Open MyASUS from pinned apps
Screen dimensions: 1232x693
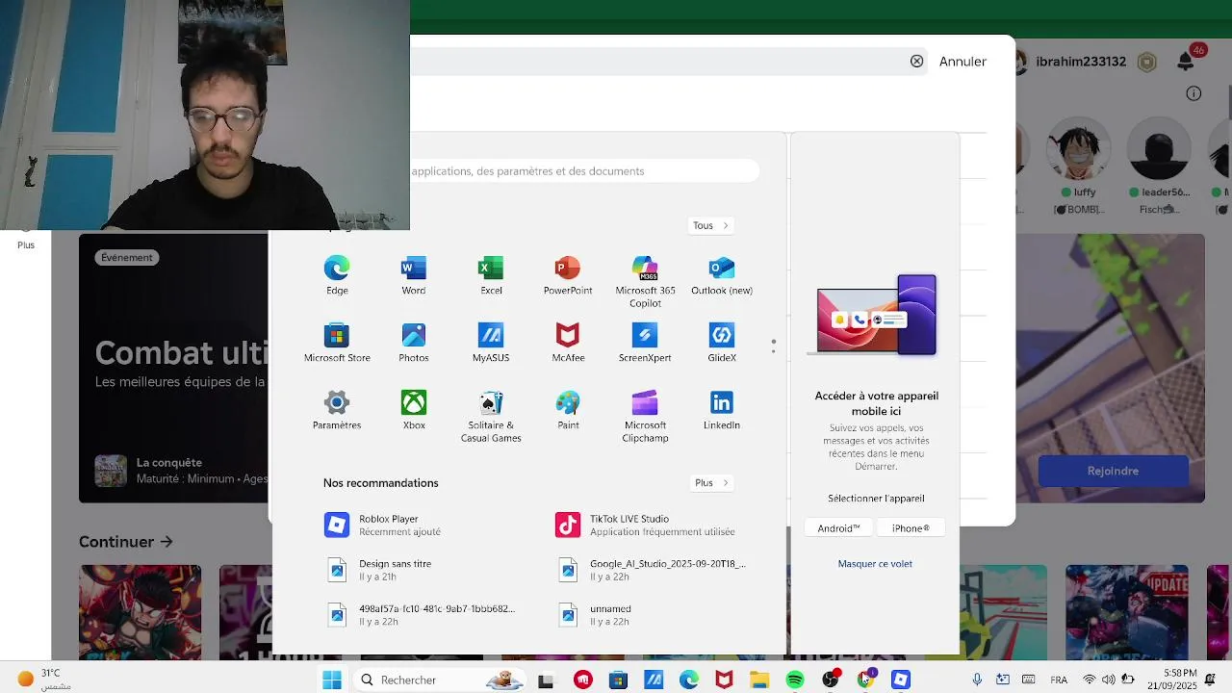(x=491, y=343)
